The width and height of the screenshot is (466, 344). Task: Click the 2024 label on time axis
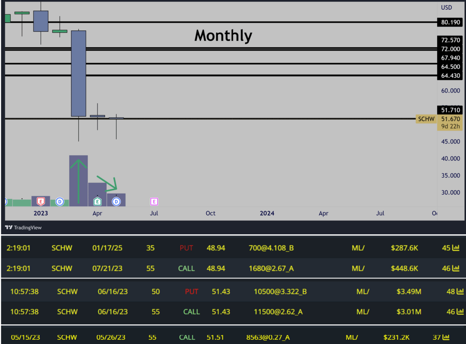click(267, 213)
